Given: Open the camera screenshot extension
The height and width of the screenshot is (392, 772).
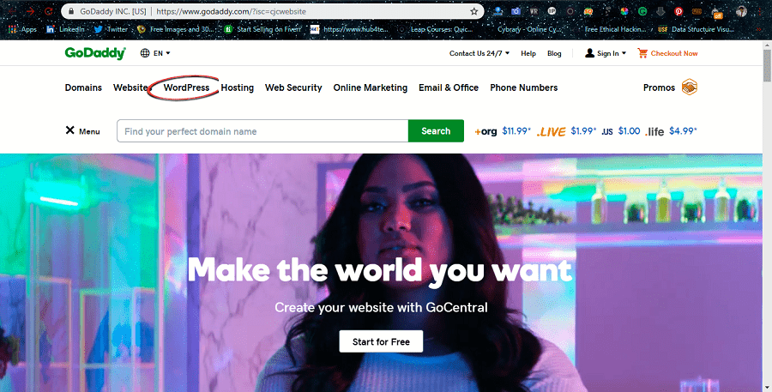Looking at the screenshot, I should 516,11.
